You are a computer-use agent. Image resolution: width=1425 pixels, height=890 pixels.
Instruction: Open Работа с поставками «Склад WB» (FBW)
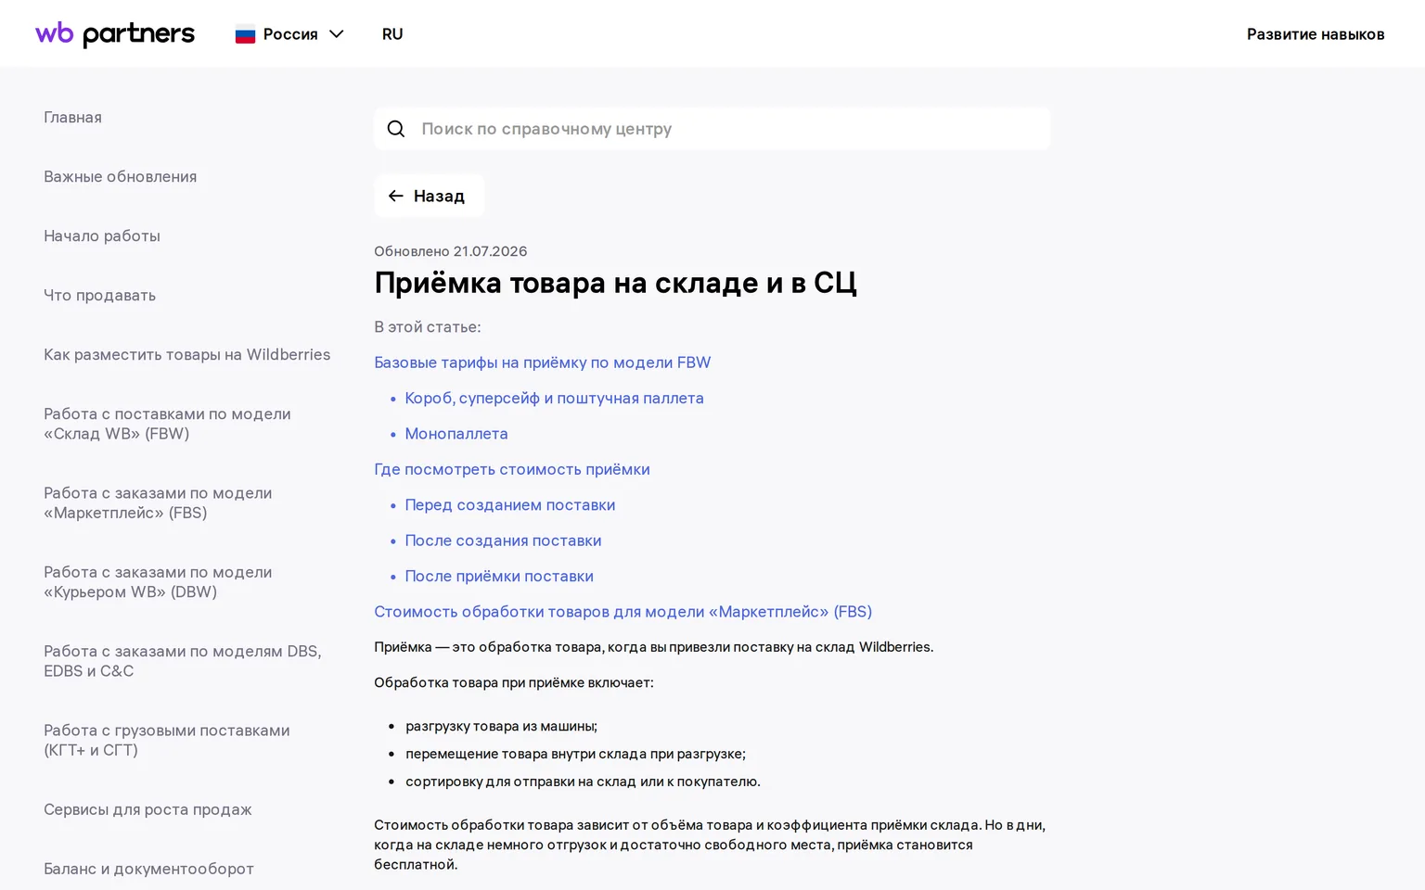(x=167, y=424)
